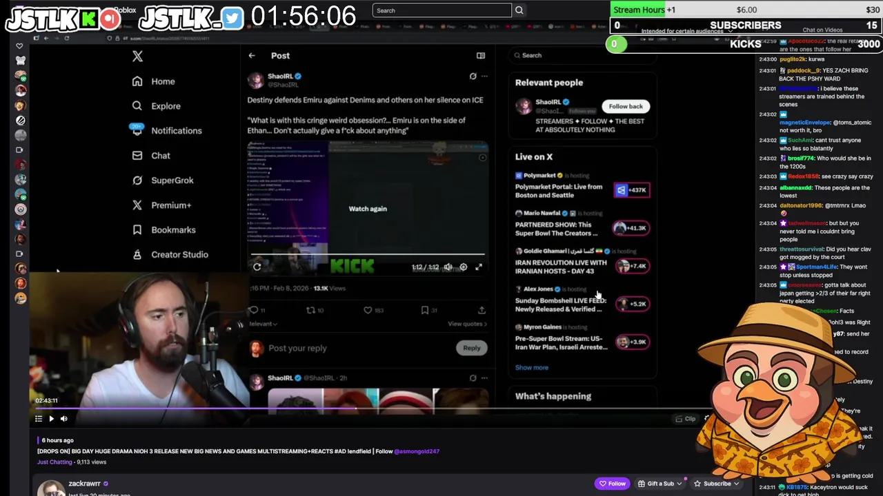Open Notifications in X sidebar
Screen dimensions: 883x496
[166, 131]
